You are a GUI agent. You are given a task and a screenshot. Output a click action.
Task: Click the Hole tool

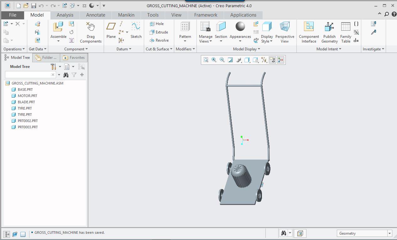157,24
